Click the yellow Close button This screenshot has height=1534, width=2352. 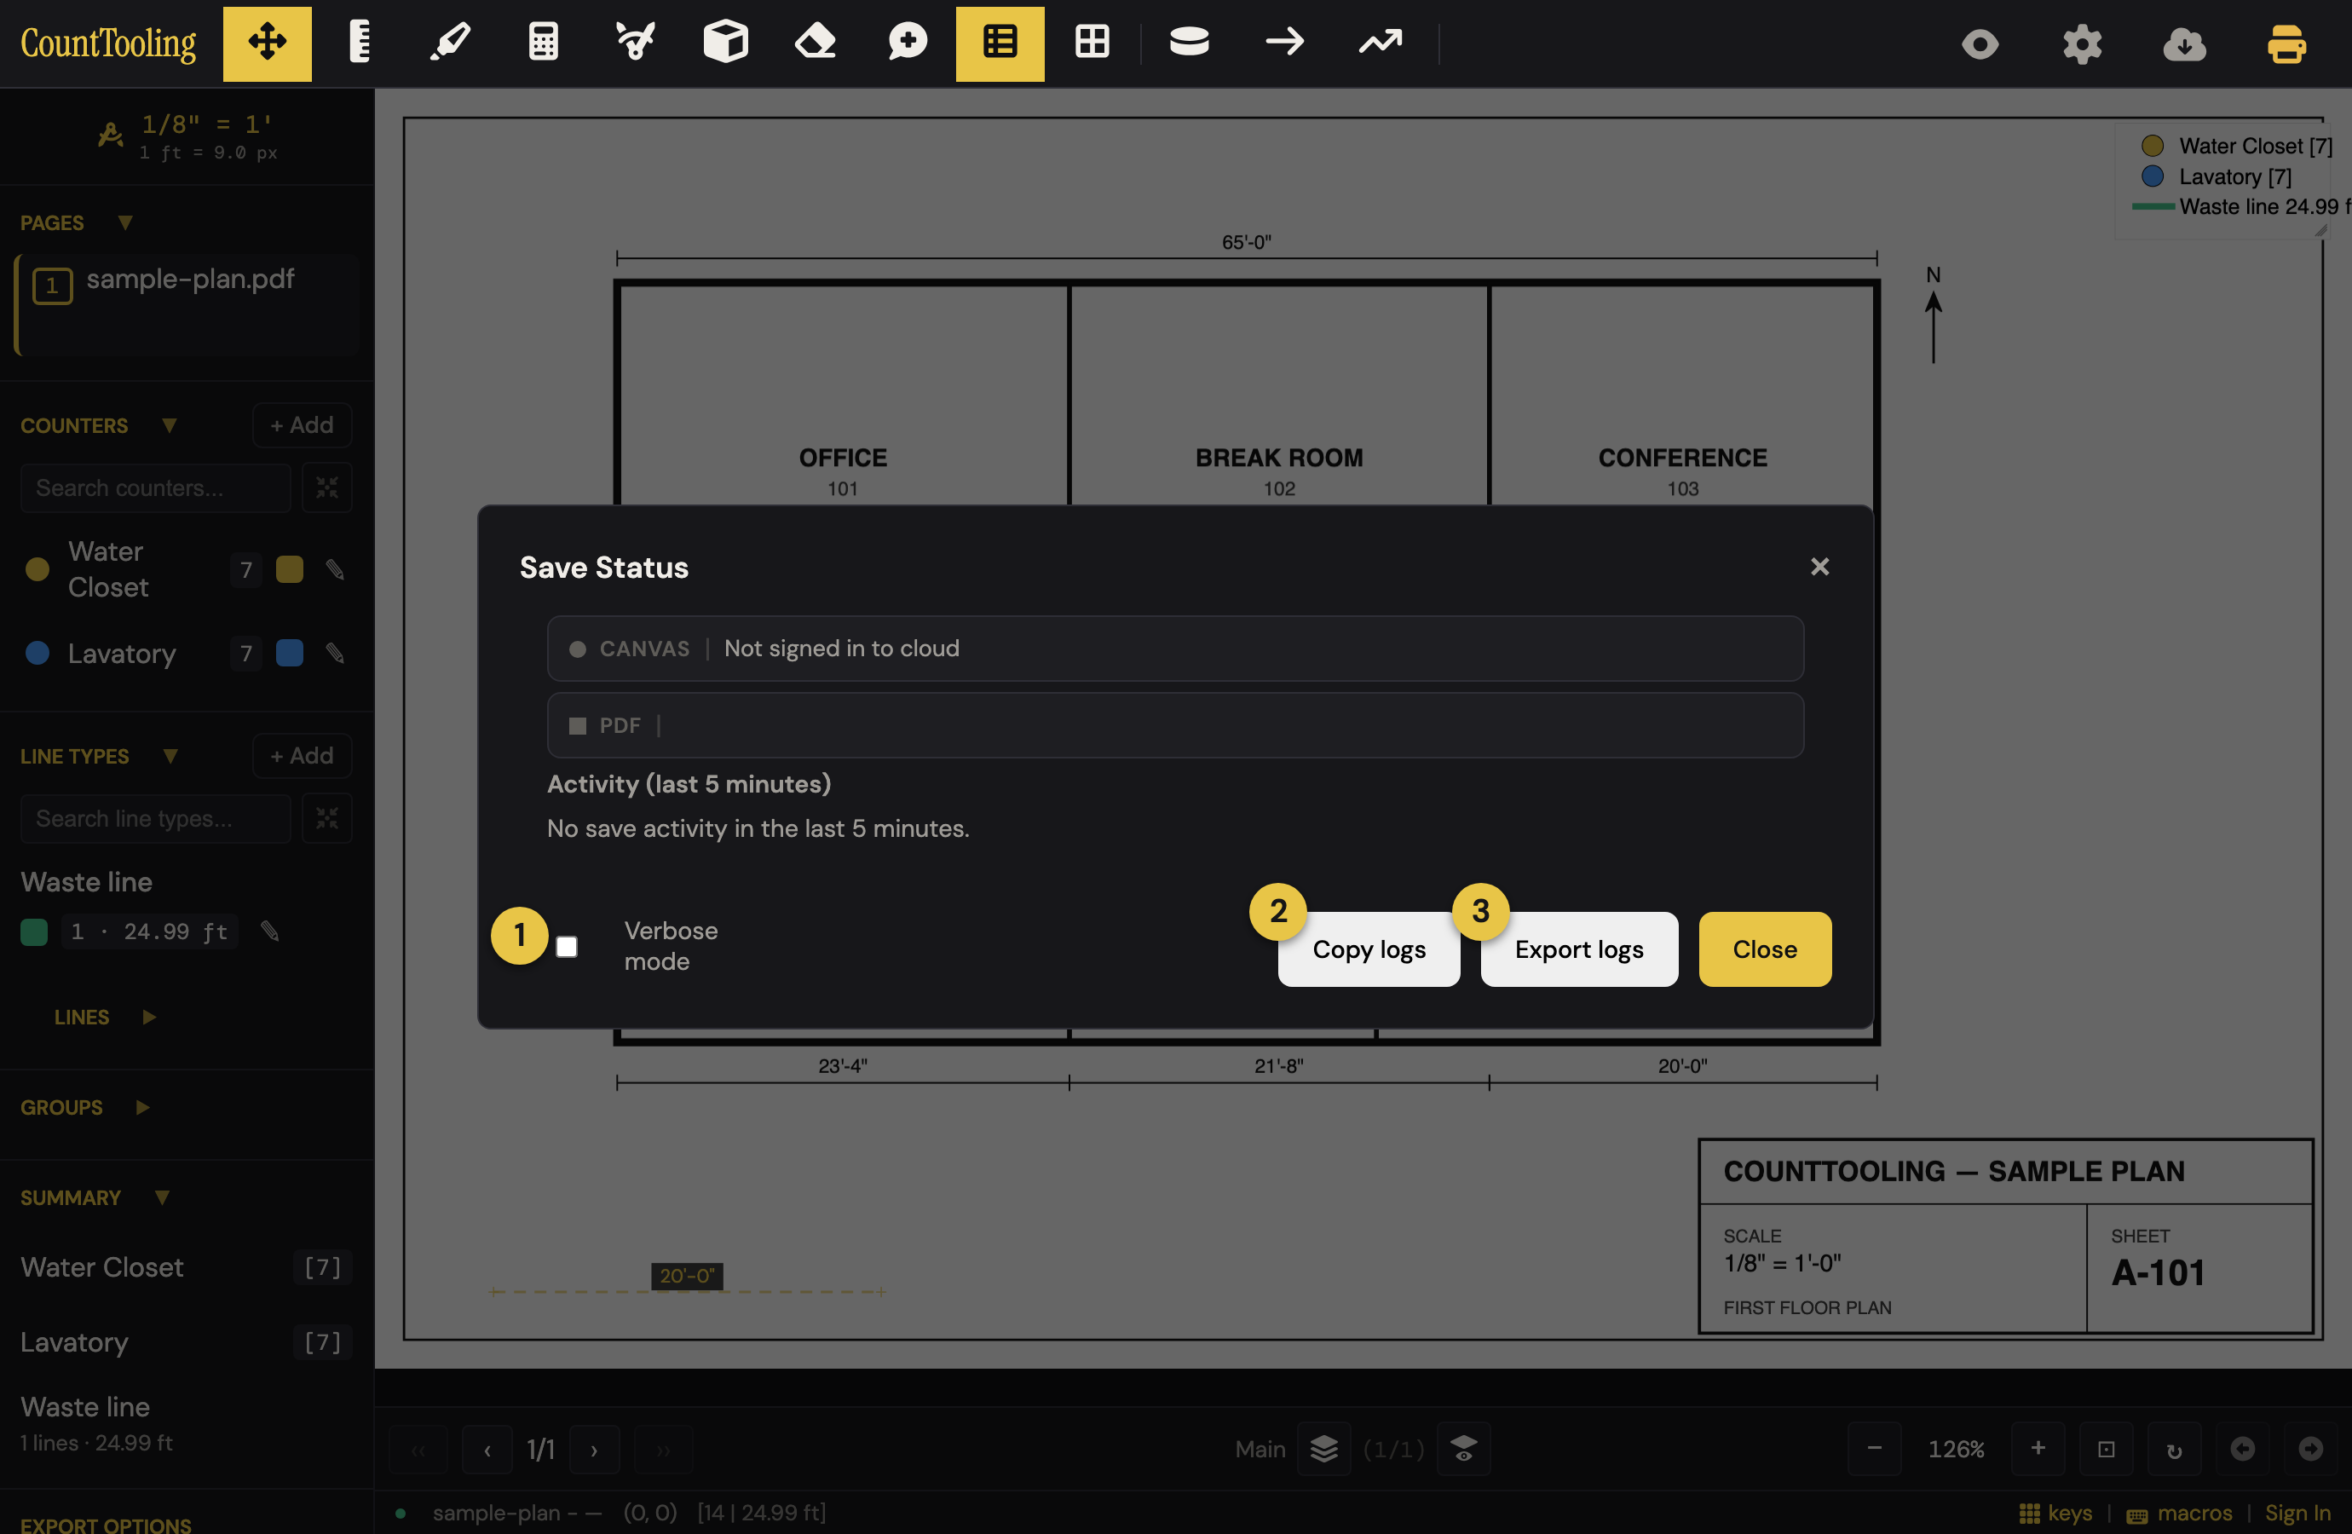pos(1765,949)
